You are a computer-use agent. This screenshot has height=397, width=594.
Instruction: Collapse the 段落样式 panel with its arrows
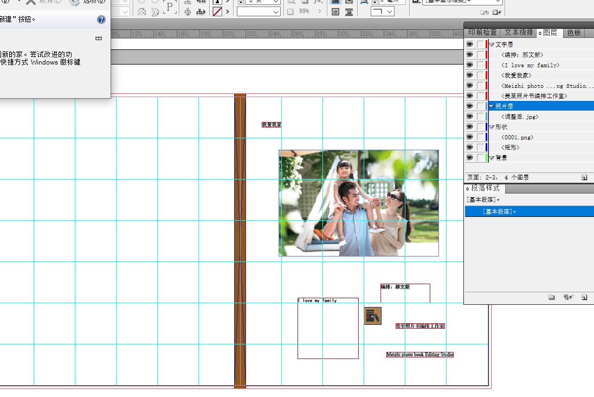[468, 188]
